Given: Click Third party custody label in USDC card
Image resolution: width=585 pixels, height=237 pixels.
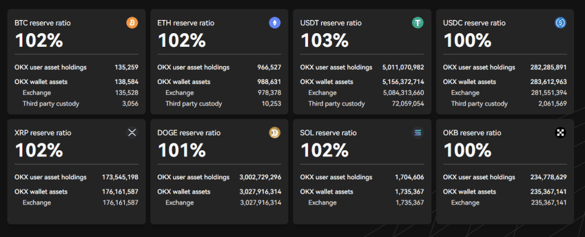Looking at the screenshot, I should point(479,104).
